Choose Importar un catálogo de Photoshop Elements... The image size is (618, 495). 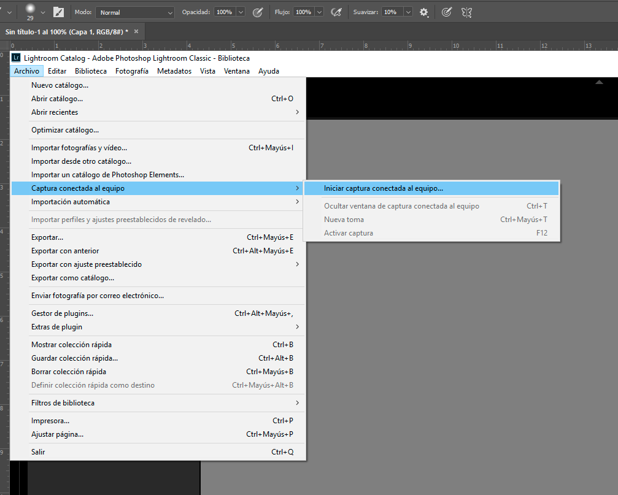coord(158,174)
